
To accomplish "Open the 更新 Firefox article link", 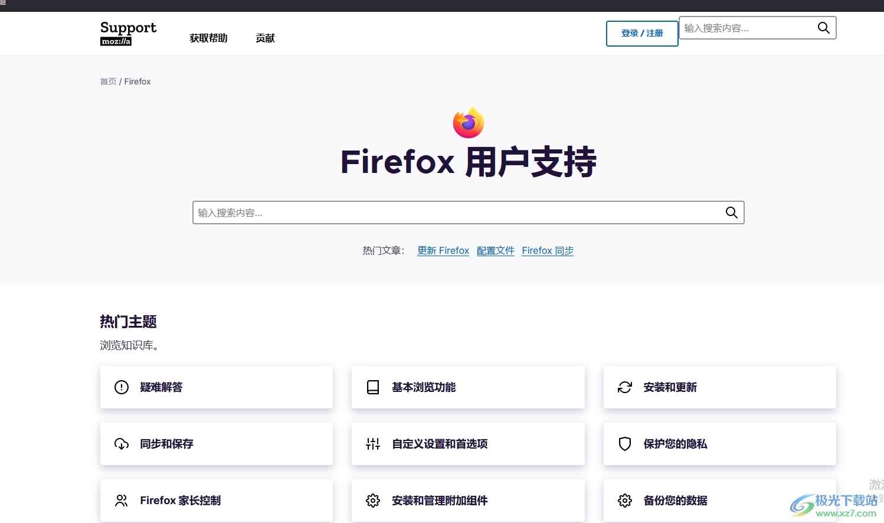I will click(443, 250).
